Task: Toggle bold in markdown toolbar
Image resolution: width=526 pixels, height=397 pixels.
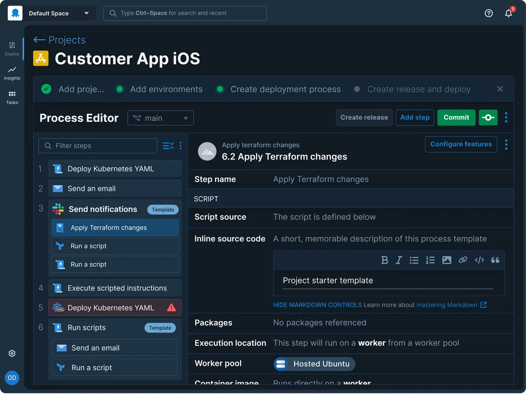Action: 385,260
